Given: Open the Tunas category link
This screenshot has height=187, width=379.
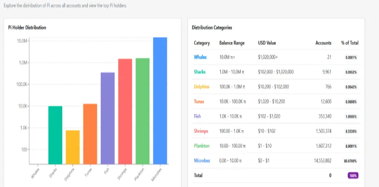Looking at the screenshot, I should [199, 102].
